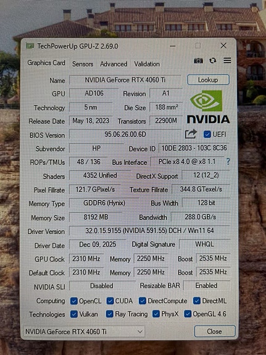The height and width of the screenshot is (355, 266).
Task: Click the Close button
Action: 214,332
